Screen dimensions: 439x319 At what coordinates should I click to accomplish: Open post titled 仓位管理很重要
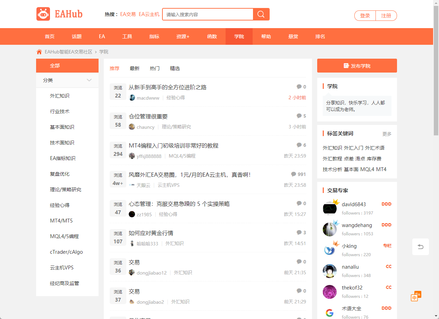(x=148, y=117)
